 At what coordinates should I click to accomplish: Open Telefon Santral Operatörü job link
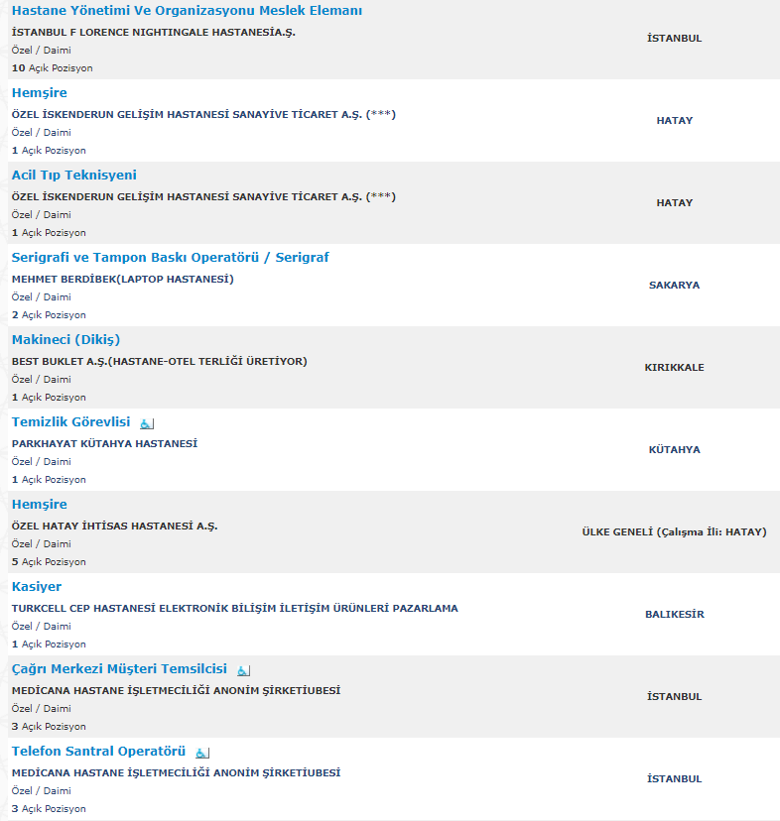pos(98,752)
